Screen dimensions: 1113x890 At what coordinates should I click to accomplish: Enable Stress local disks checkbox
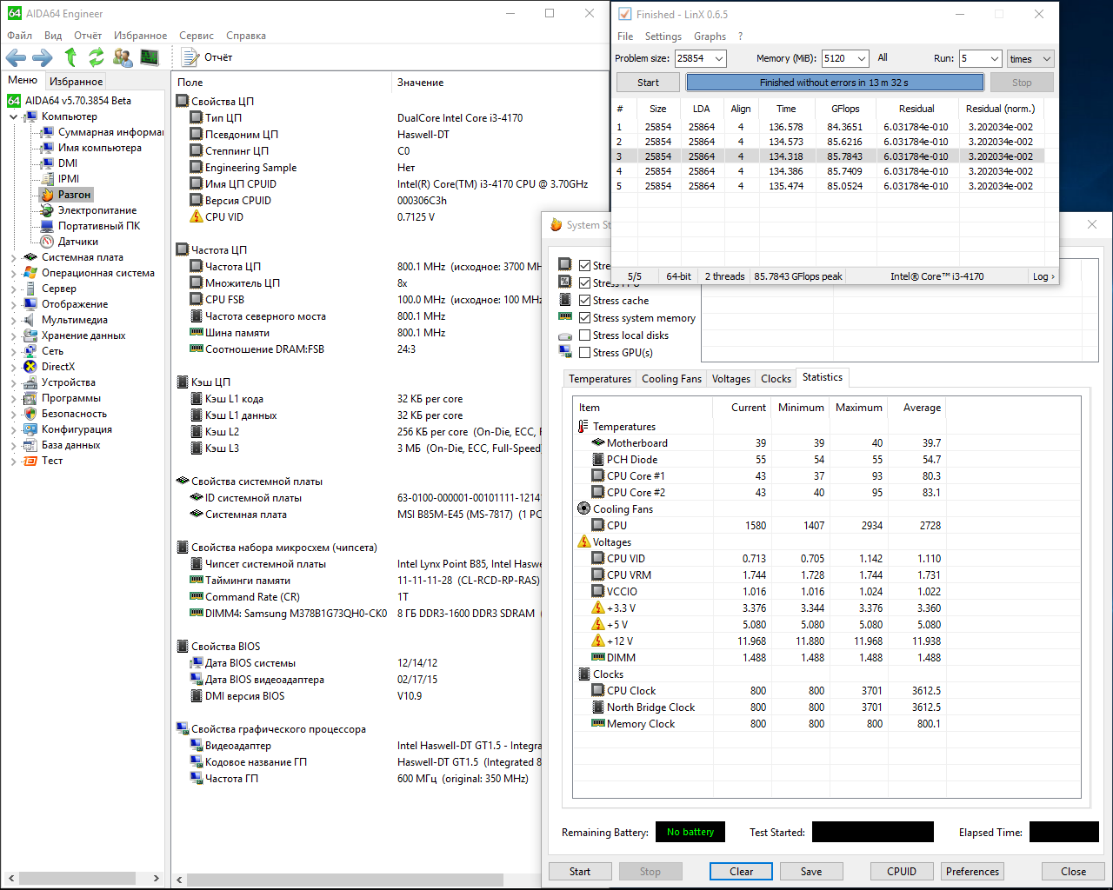click(x=584, y=335)
